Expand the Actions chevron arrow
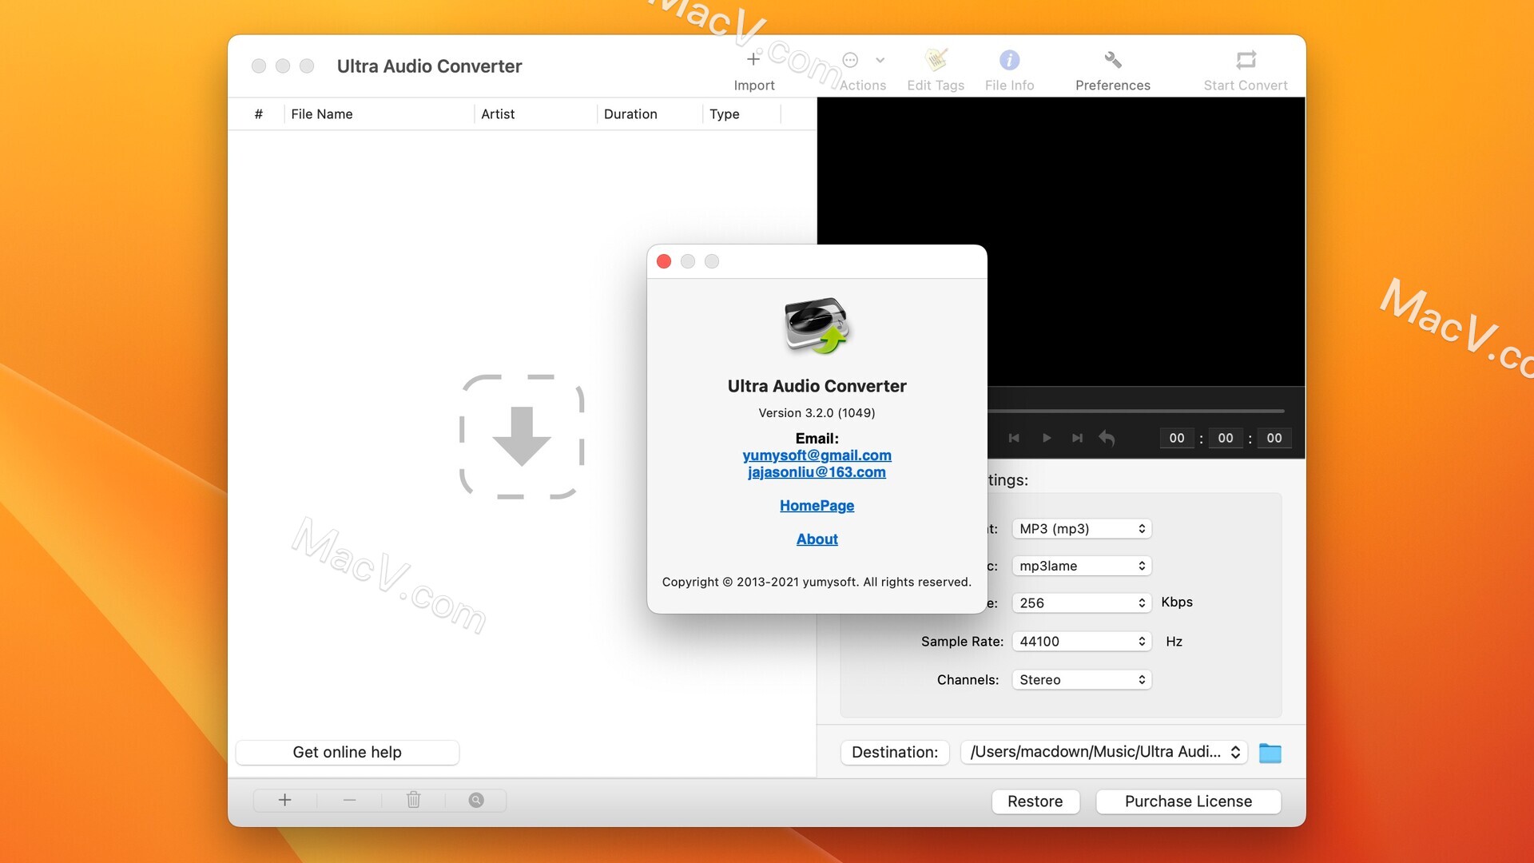Image resolution: width=1534 pixels, height=863 pixels. click(880, 60)
